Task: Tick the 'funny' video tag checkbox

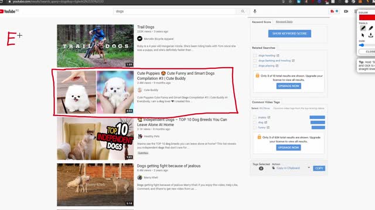Action: 255,128
